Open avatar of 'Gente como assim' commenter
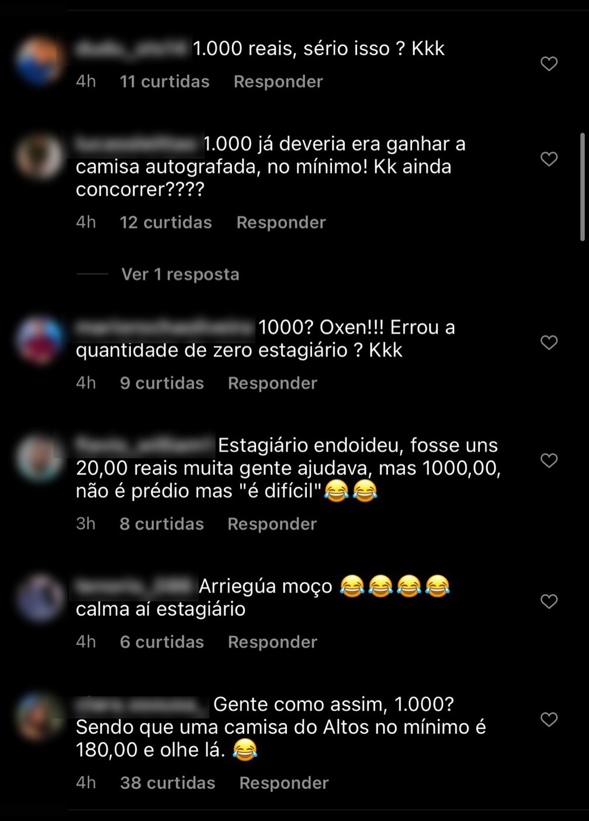 point(39,716)
